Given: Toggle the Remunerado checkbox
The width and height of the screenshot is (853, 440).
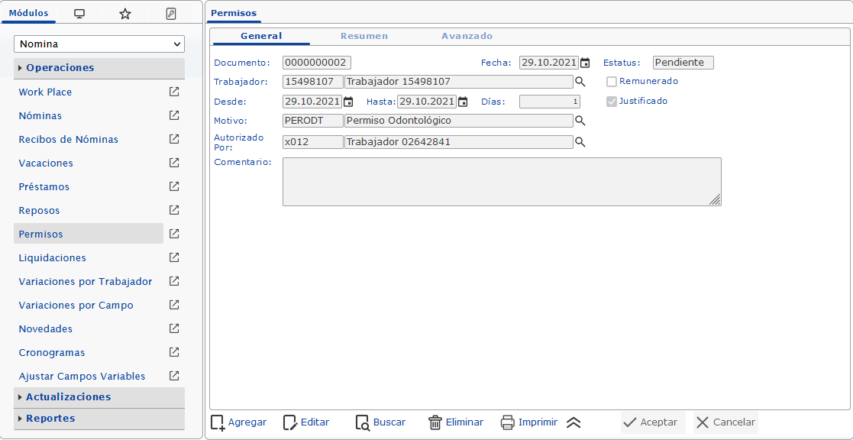Looking at the screenshot, I should [x=612, y=82].
